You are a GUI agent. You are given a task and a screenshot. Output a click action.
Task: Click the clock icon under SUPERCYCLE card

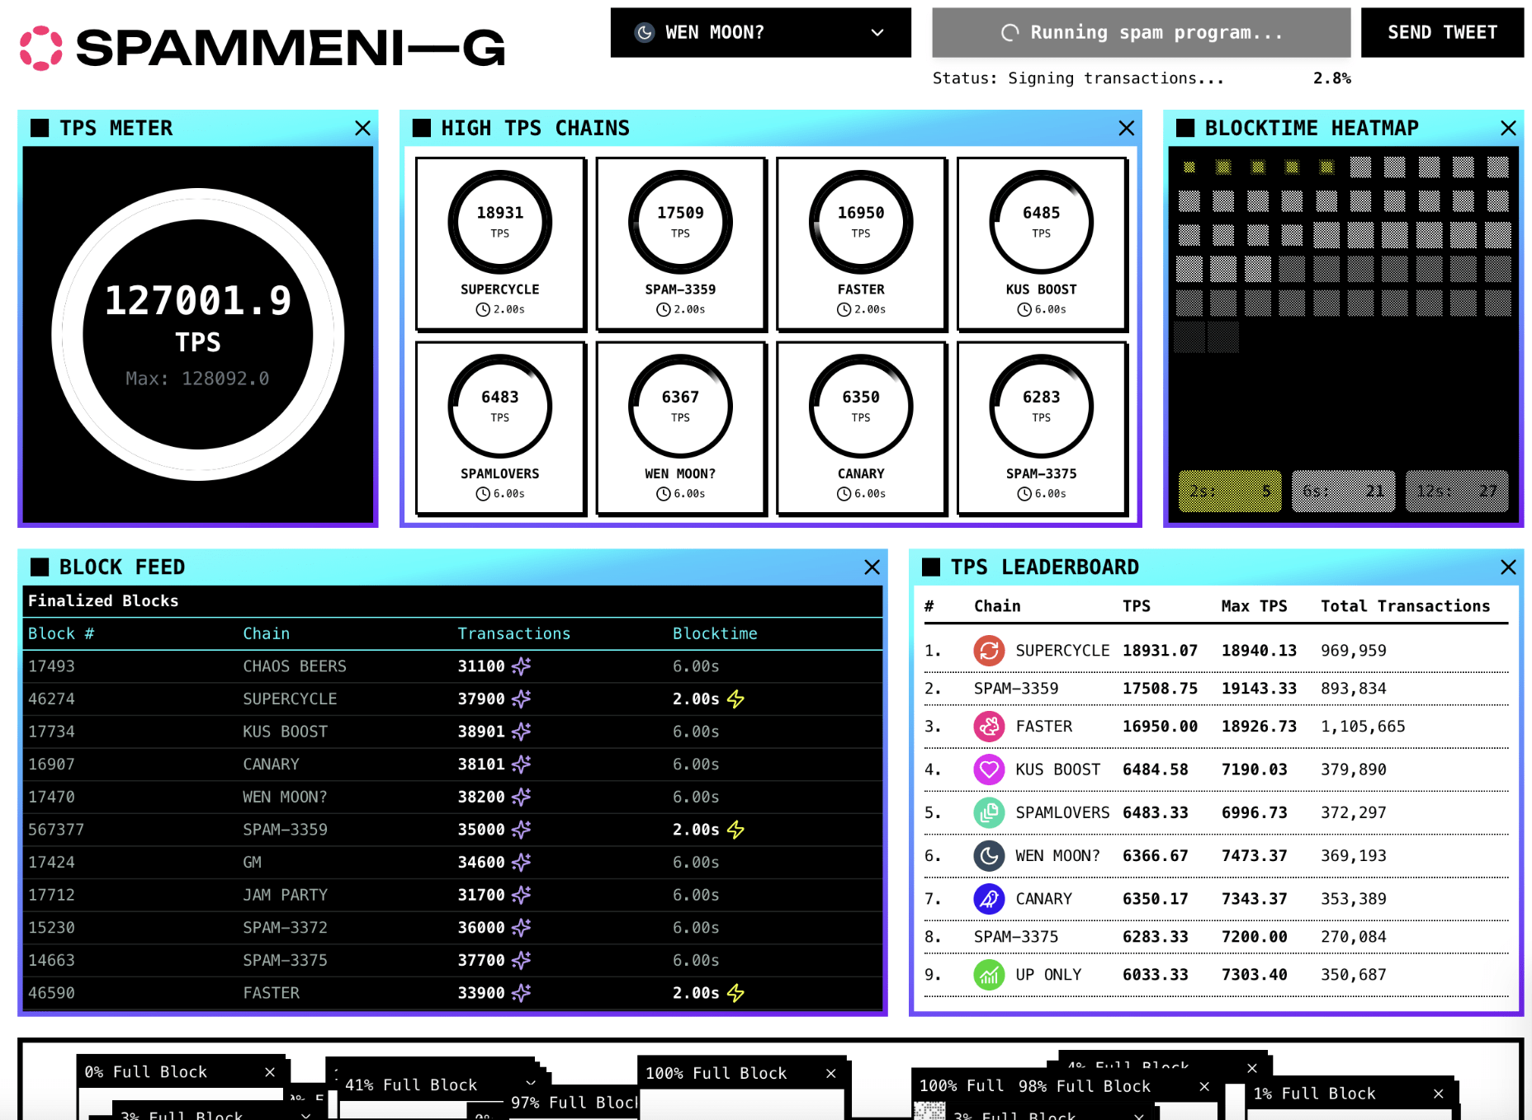coord(483,310)
